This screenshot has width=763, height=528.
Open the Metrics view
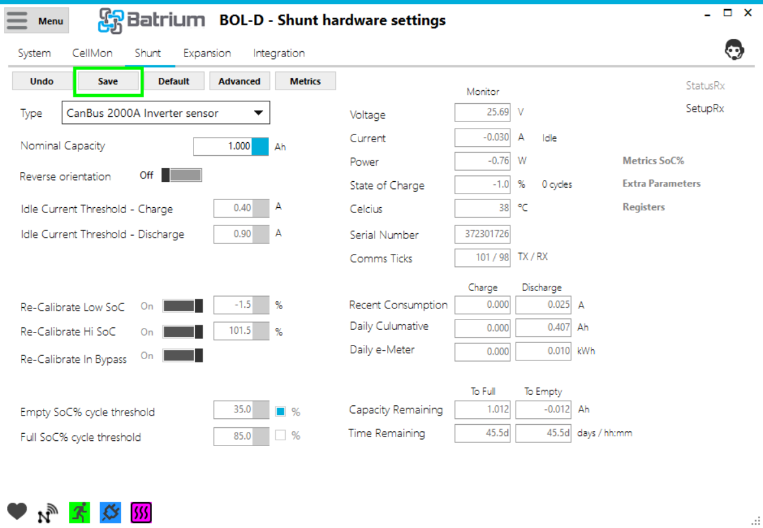(306, 81)
